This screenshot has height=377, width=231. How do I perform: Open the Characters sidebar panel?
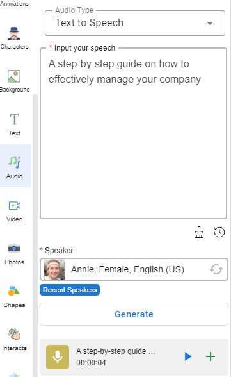(x=14, y=38)
